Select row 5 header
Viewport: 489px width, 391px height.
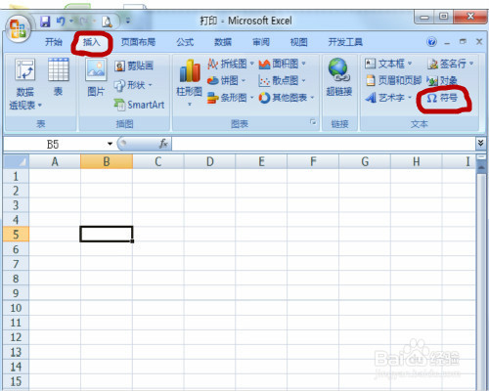[16, 235]
